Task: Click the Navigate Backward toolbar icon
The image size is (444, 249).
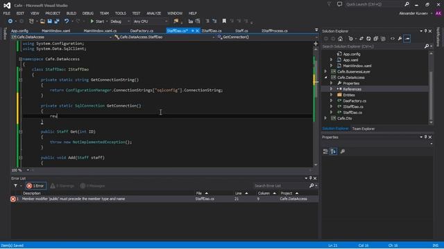Action: point(10,21)
